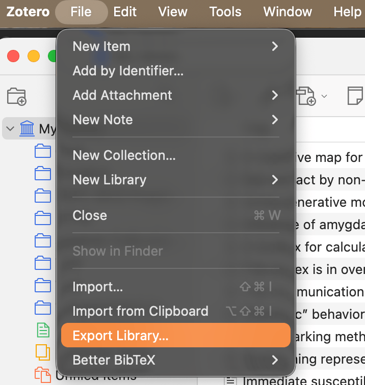Screen dimensions: 365x385
Task: Expand the New Note submenu
Action: tap(176, 120)
